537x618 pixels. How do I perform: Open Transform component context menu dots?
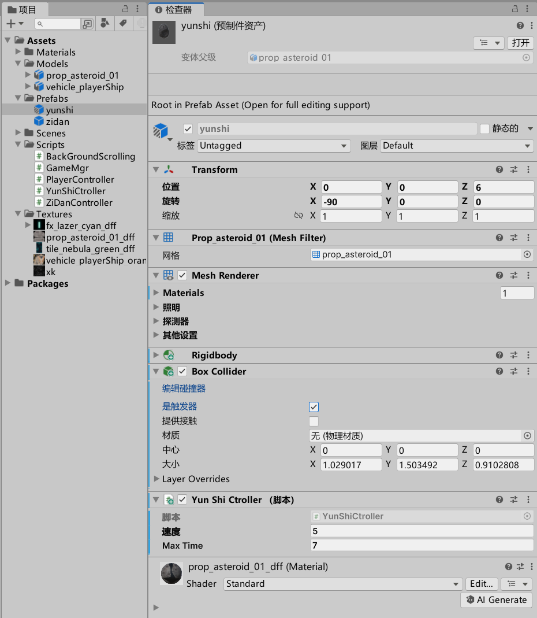tap(528, 169)
